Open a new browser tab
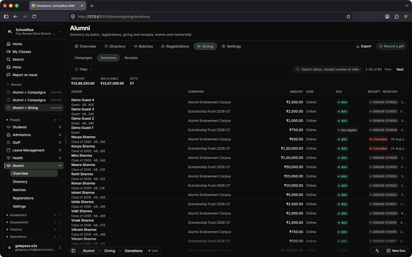 point(92,6)
